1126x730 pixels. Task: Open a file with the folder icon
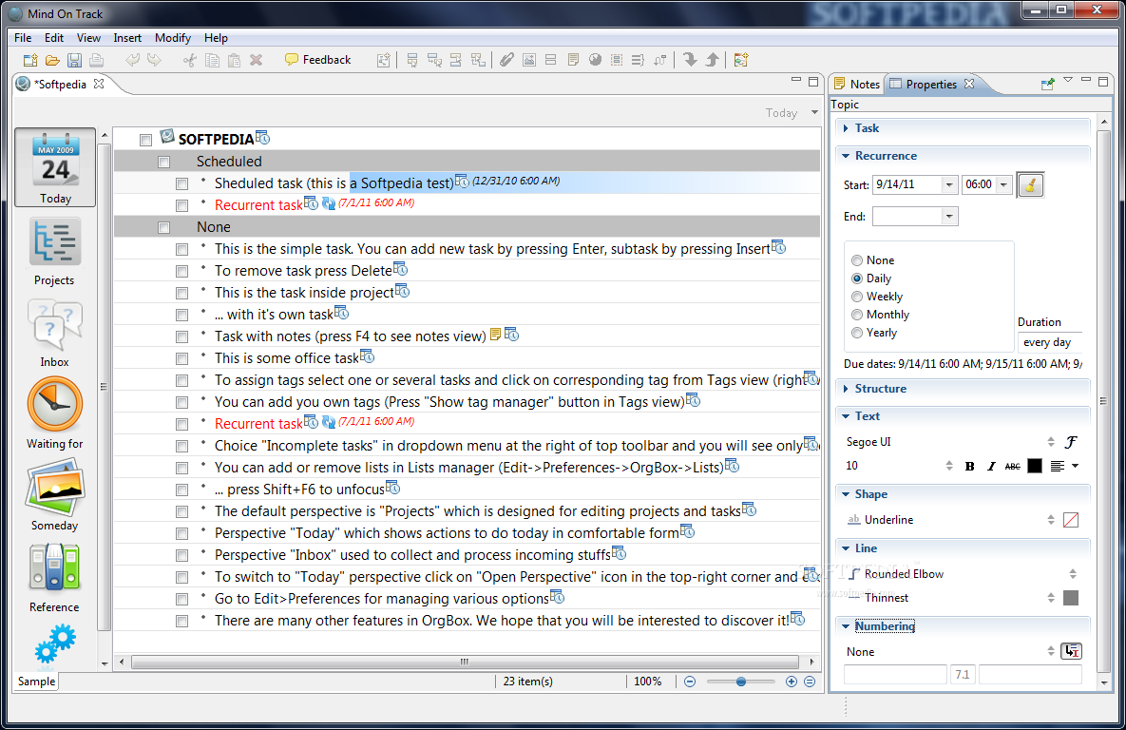click(52, 60)
